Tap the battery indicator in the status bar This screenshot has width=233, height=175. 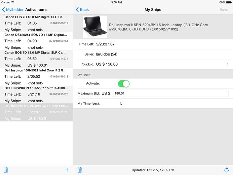click(x=229, y=2)
